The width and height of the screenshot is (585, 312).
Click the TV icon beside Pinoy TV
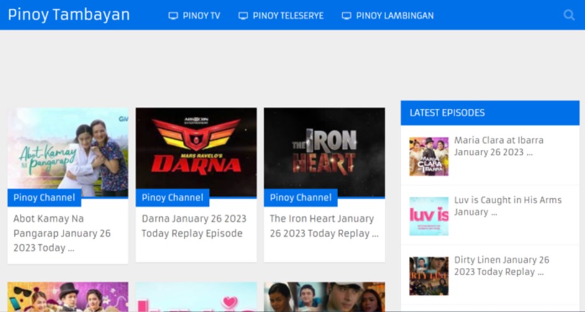[173, 16]
